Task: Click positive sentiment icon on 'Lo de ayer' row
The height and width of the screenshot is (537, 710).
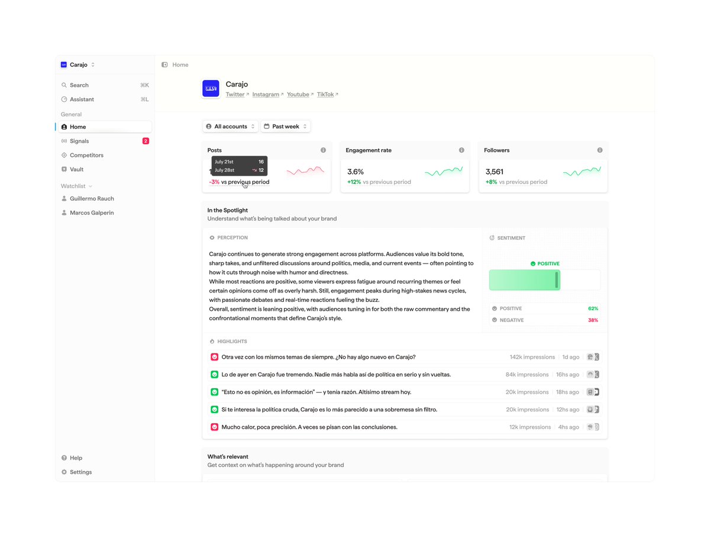Action: (x=215, y=375)
